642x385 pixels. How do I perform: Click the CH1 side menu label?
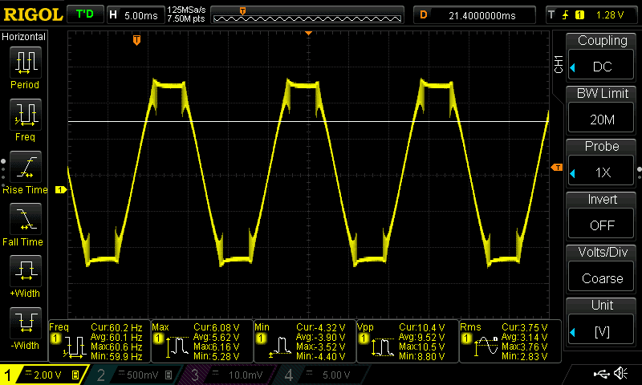559,64
